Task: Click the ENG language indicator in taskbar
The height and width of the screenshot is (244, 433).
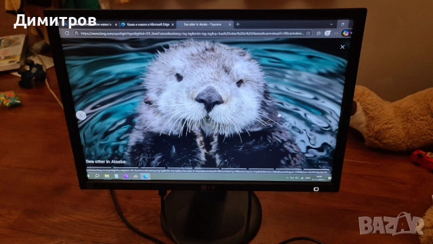Action: (308, 178)
